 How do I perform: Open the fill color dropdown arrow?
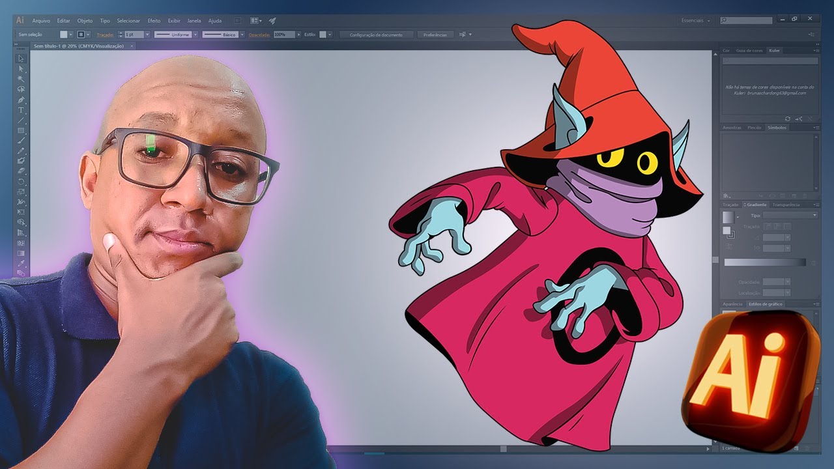click(x=71, y=35)
